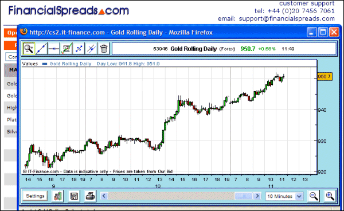Click the support email address link
Viewport: 344px width, 211px height.
287,19
